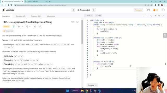This screenshot has height=93, width=167.
Task: Click the browser home button
Action: coord(11,5)
